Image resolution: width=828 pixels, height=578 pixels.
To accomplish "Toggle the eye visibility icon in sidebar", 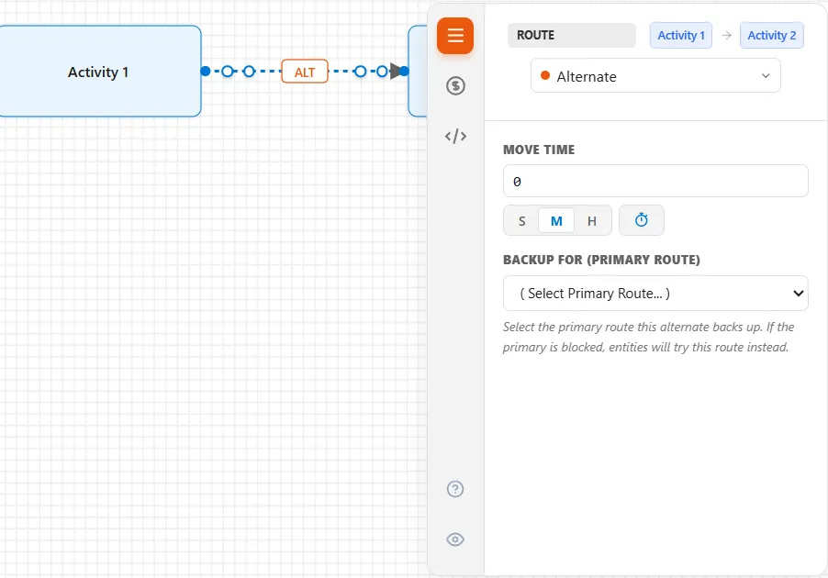I will pos(455,539).
